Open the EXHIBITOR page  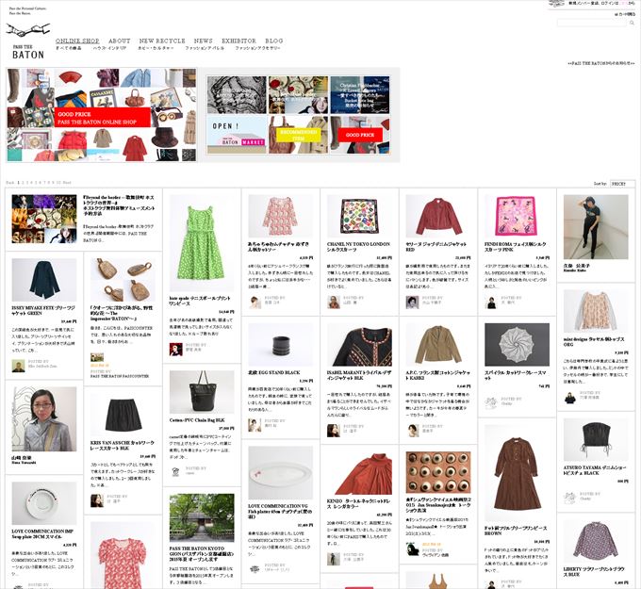click(x=238, y=41)
